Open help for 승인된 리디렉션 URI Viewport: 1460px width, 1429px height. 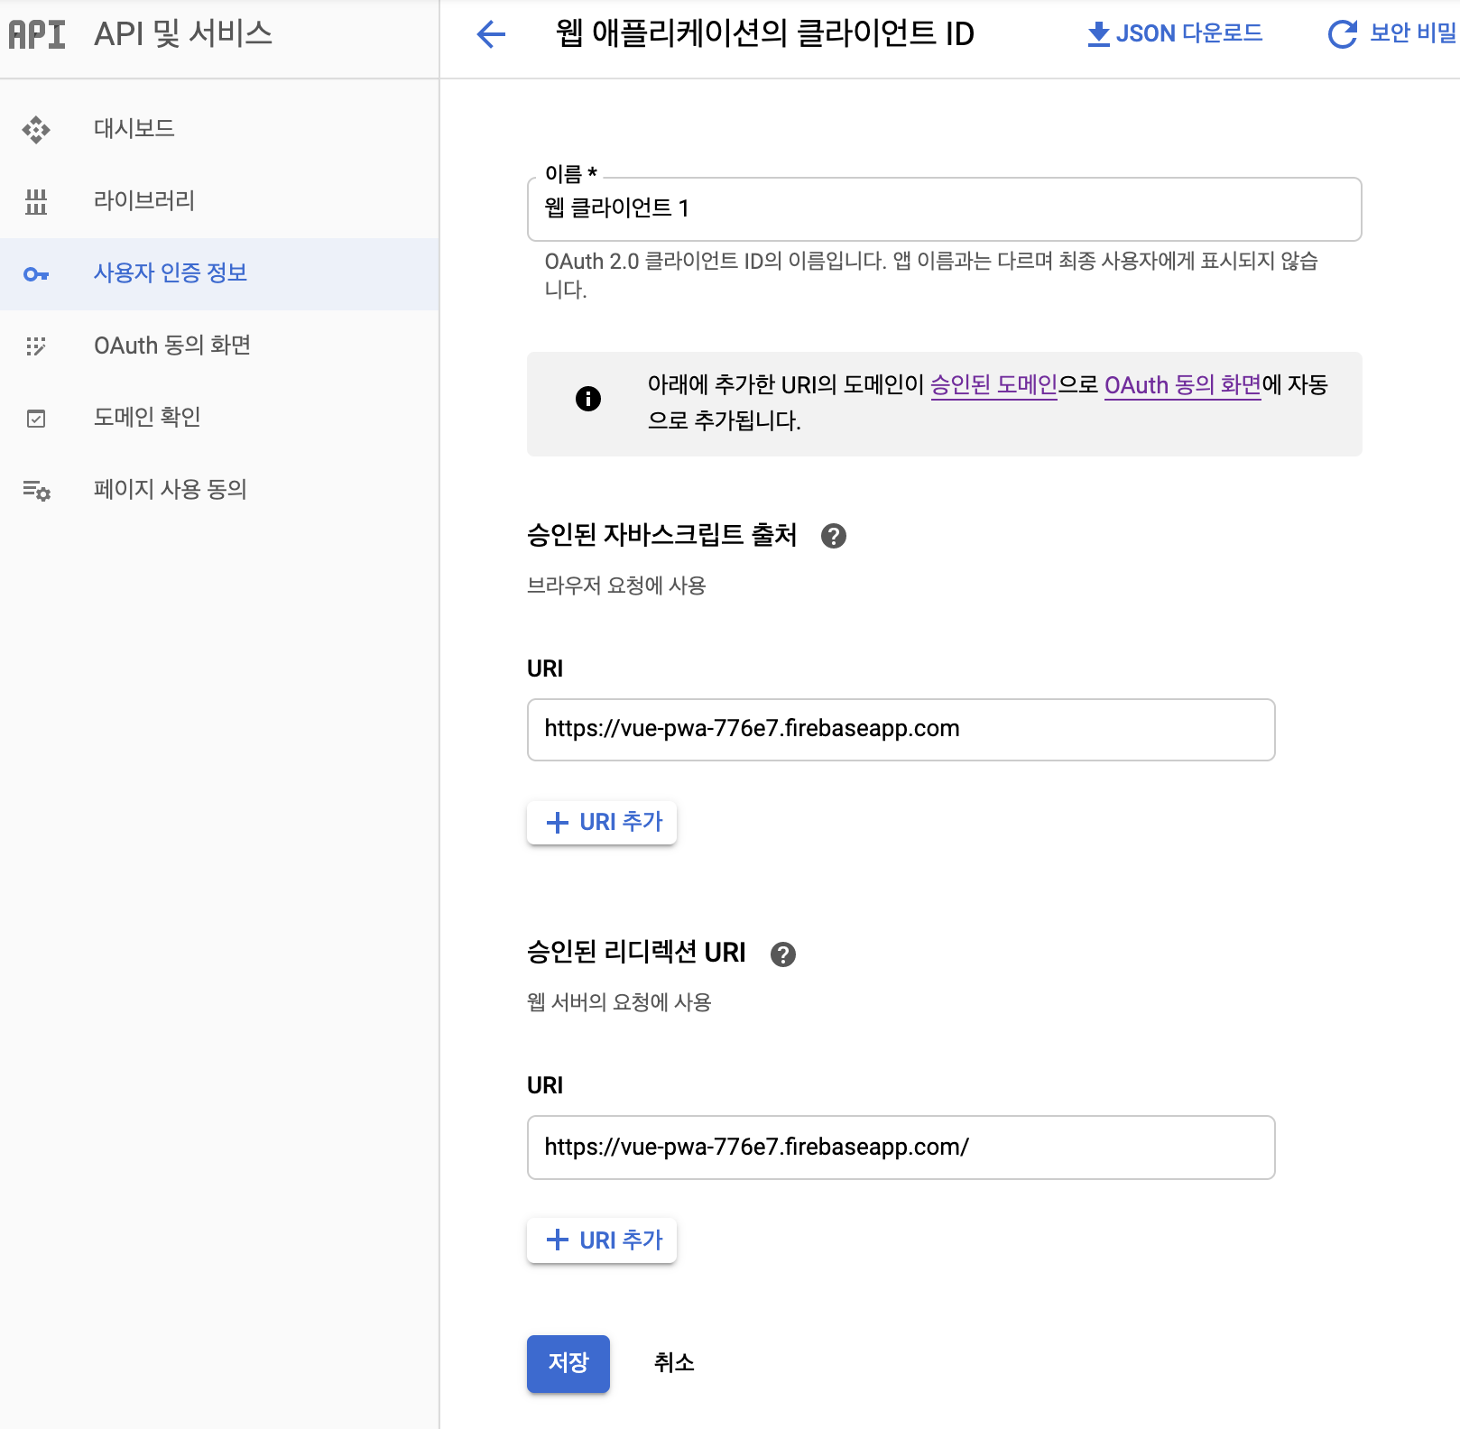click(783, 954)
